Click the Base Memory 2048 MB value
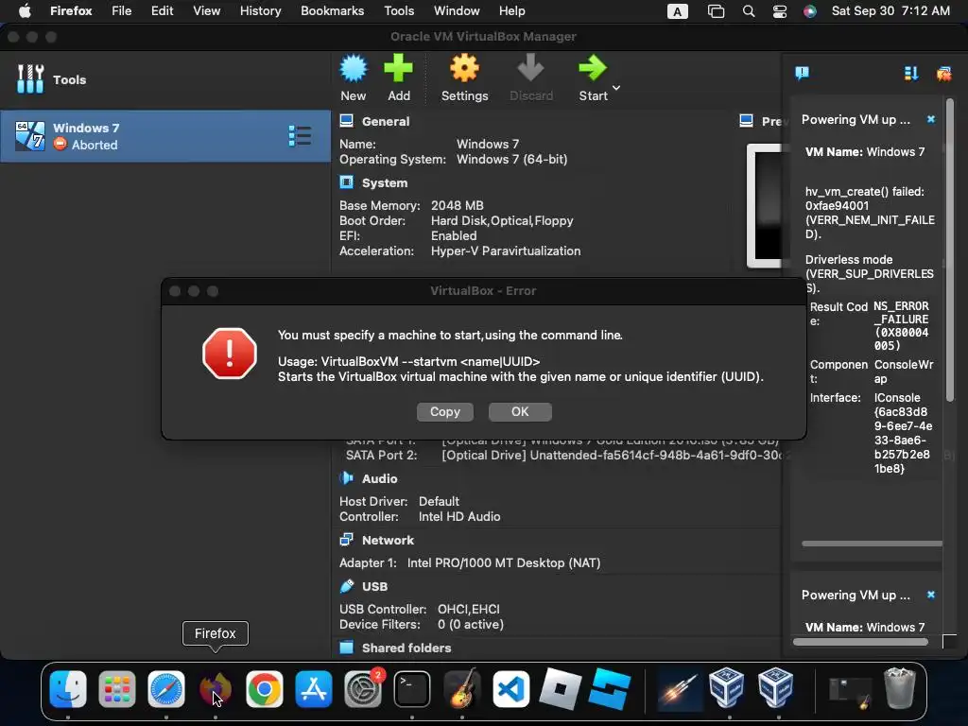 click(x=457, y=205)
